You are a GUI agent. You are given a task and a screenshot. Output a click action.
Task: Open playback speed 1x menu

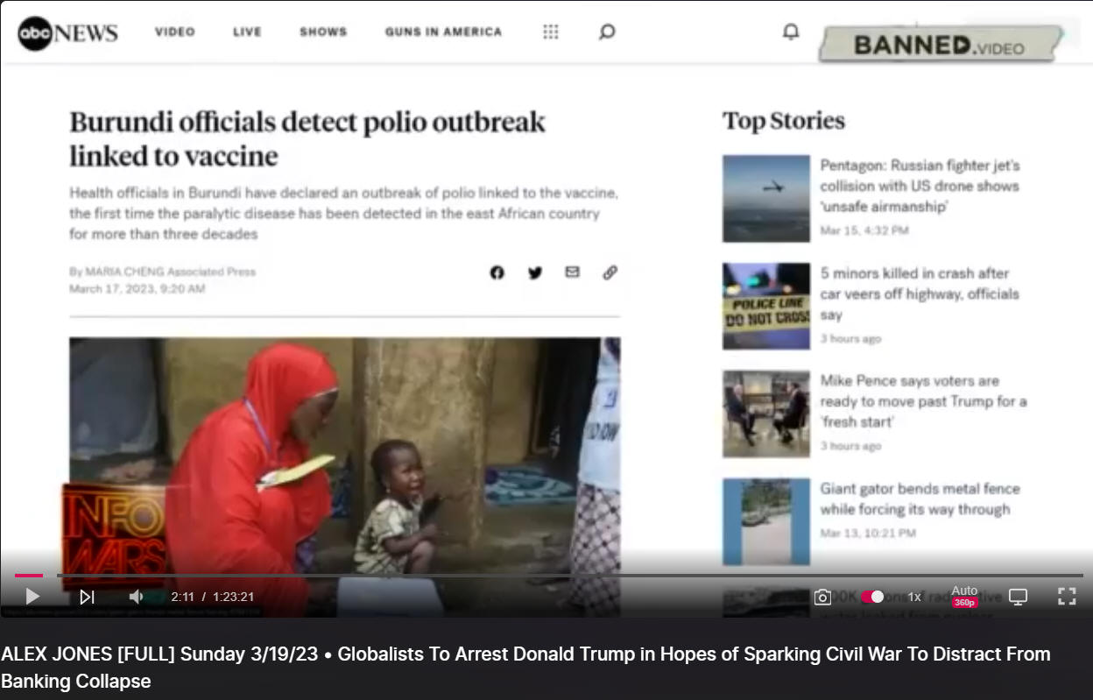pyautogui.click(x=914, y=597)
